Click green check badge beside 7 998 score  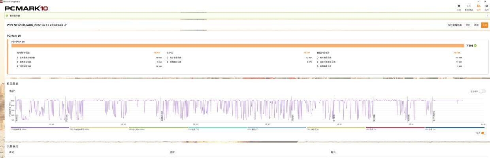[x=475, y=46]
